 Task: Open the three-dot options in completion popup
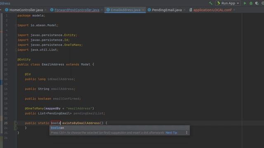tap(186, 132)
